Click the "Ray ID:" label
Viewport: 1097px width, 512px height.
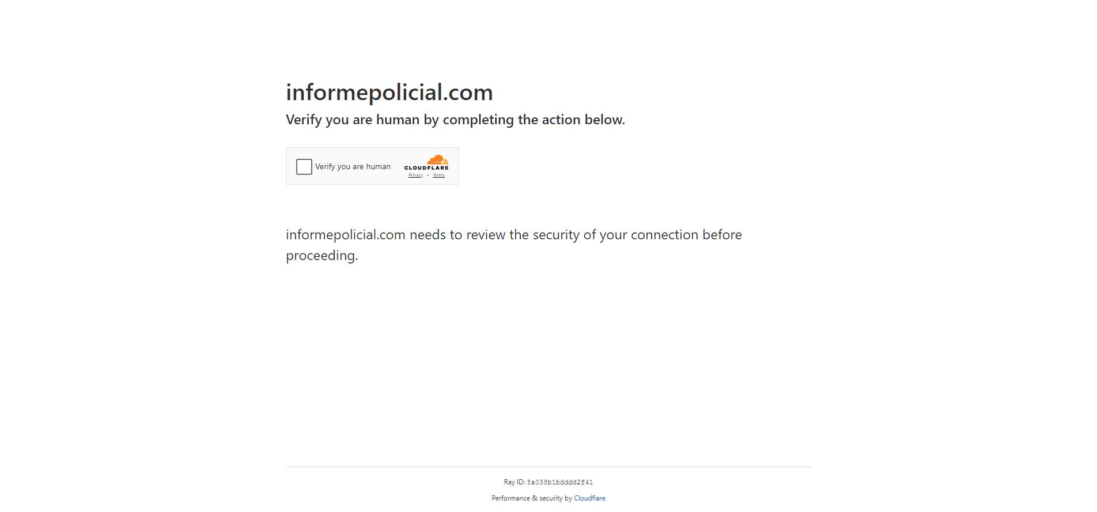pyautogui.click(x=514, y=483)
